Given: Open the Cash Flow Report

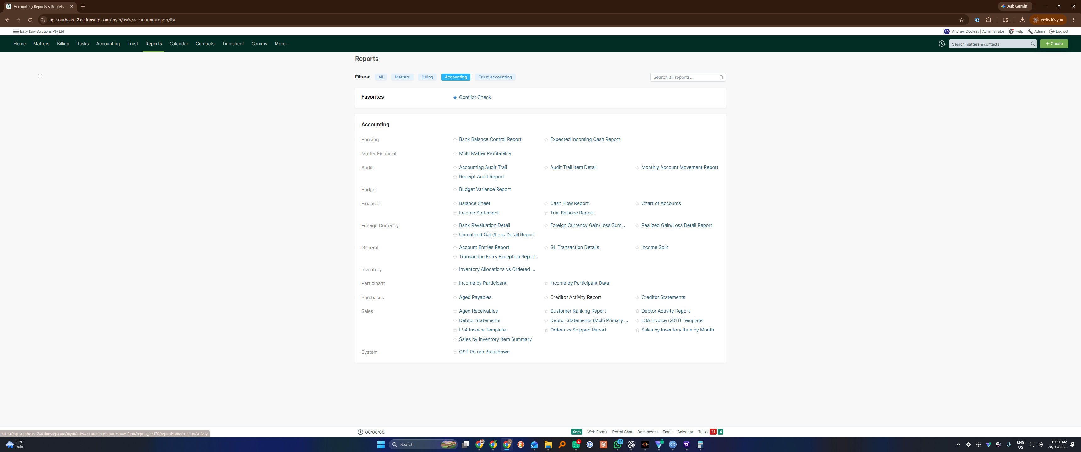Looking at the screenshot, I should (x=569, y=203).
